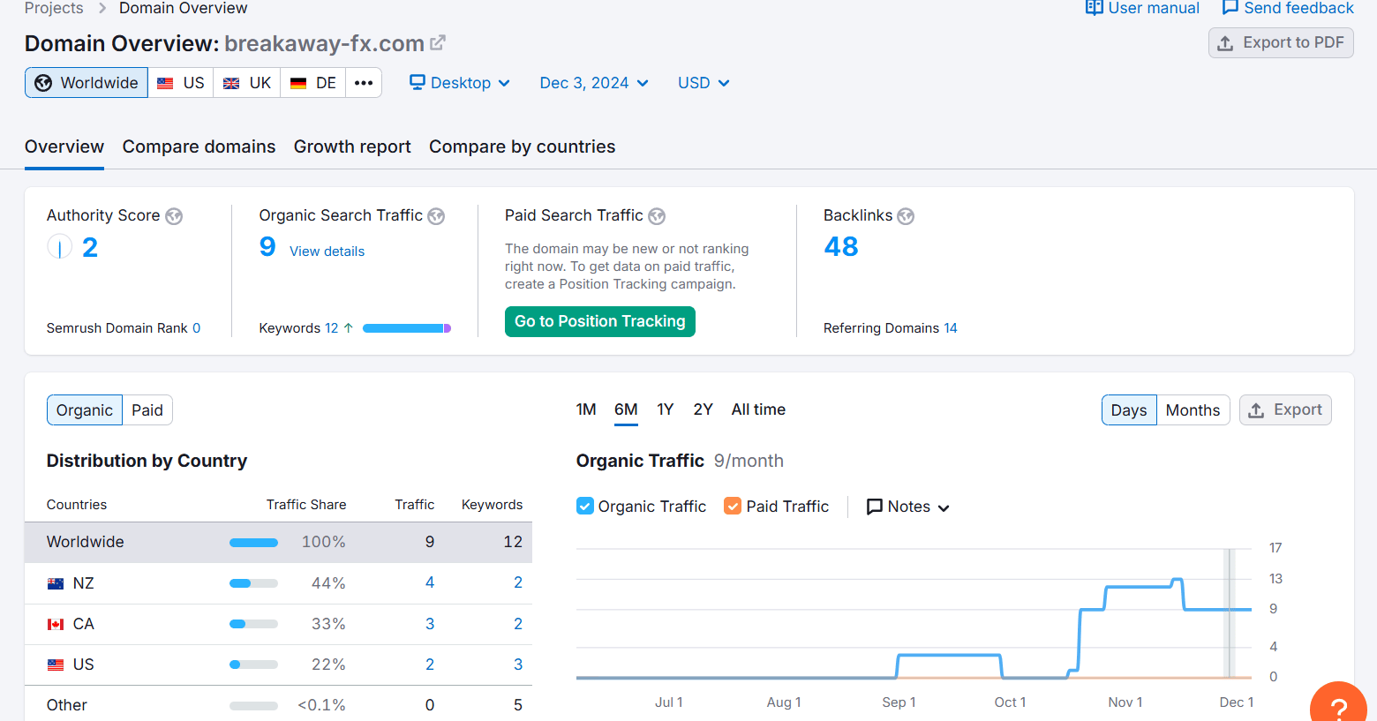Click the upload icon on the chart Export button
1377x721 pixels.
1256,410
